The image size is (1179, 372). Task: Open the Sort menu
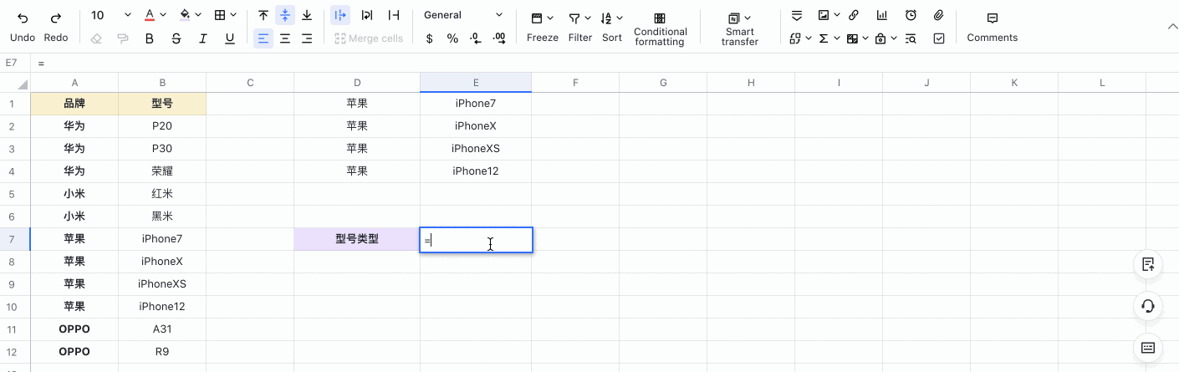tap(611, 18)
